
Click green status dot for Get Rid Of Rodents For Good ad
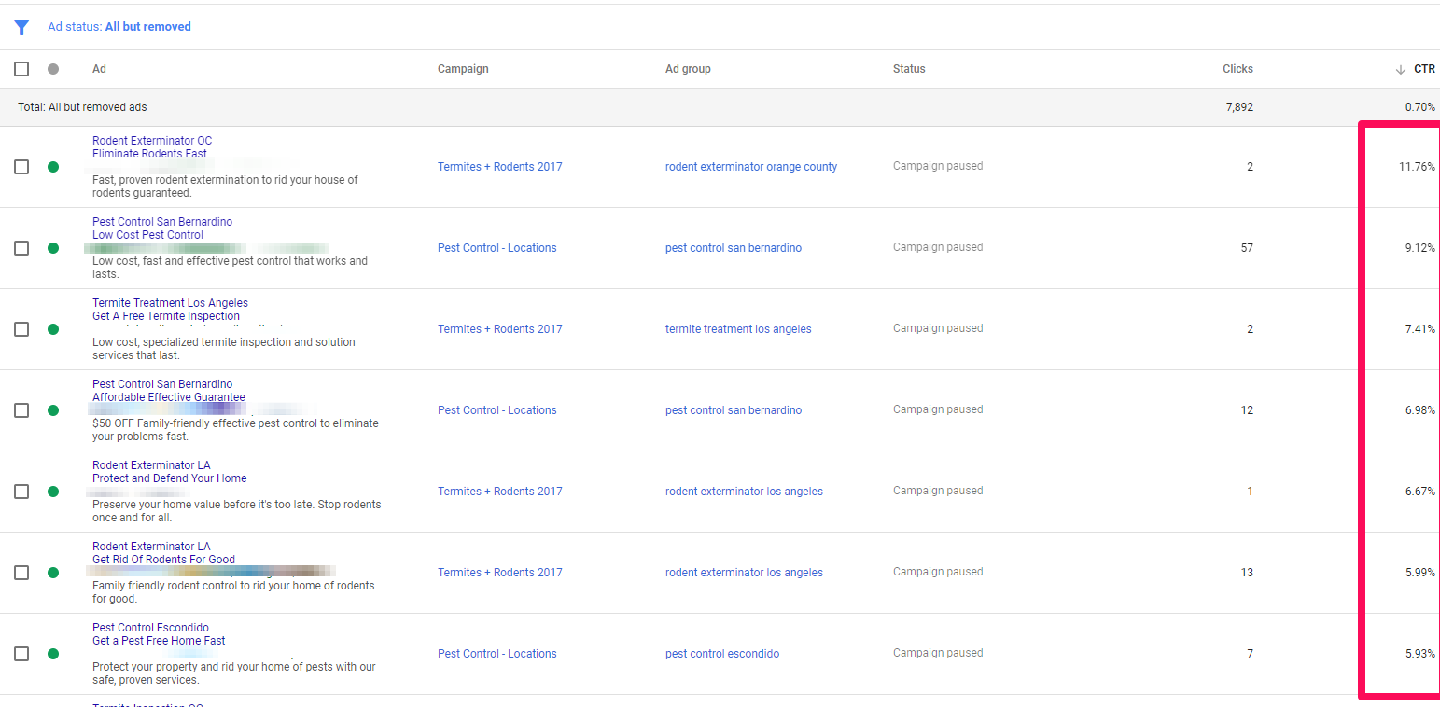tap(53, 573)
